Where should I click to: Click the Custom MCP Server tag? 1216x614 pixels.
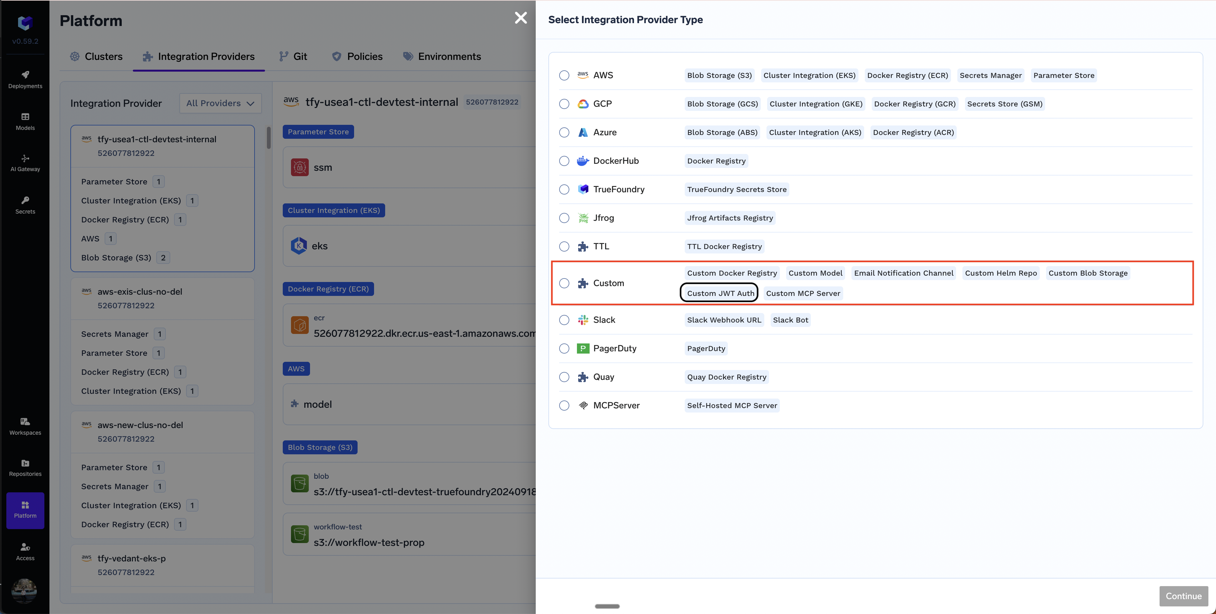point(803,293)
